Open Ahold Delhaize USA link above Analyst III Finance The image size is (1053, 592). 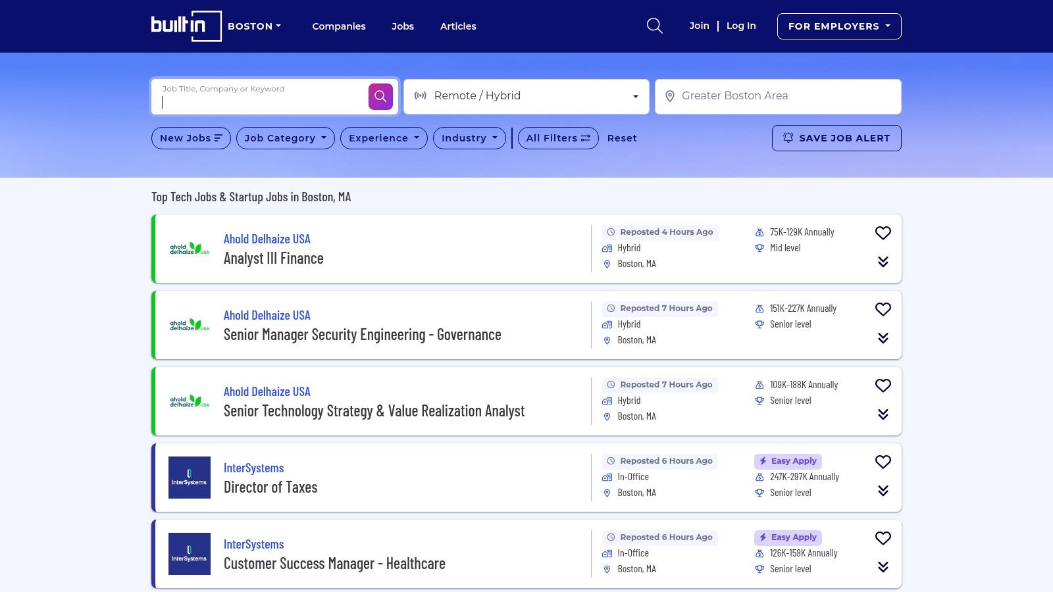click(x=267, y=239)
